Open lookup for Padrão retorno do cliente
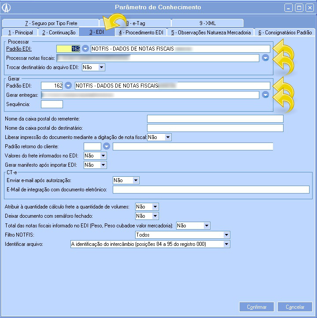The image size is (317, 318). (107, 146)
